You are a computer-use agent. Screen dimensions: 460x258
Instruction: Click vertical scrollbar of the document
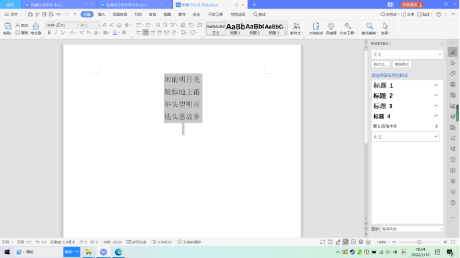coord(366,97)
